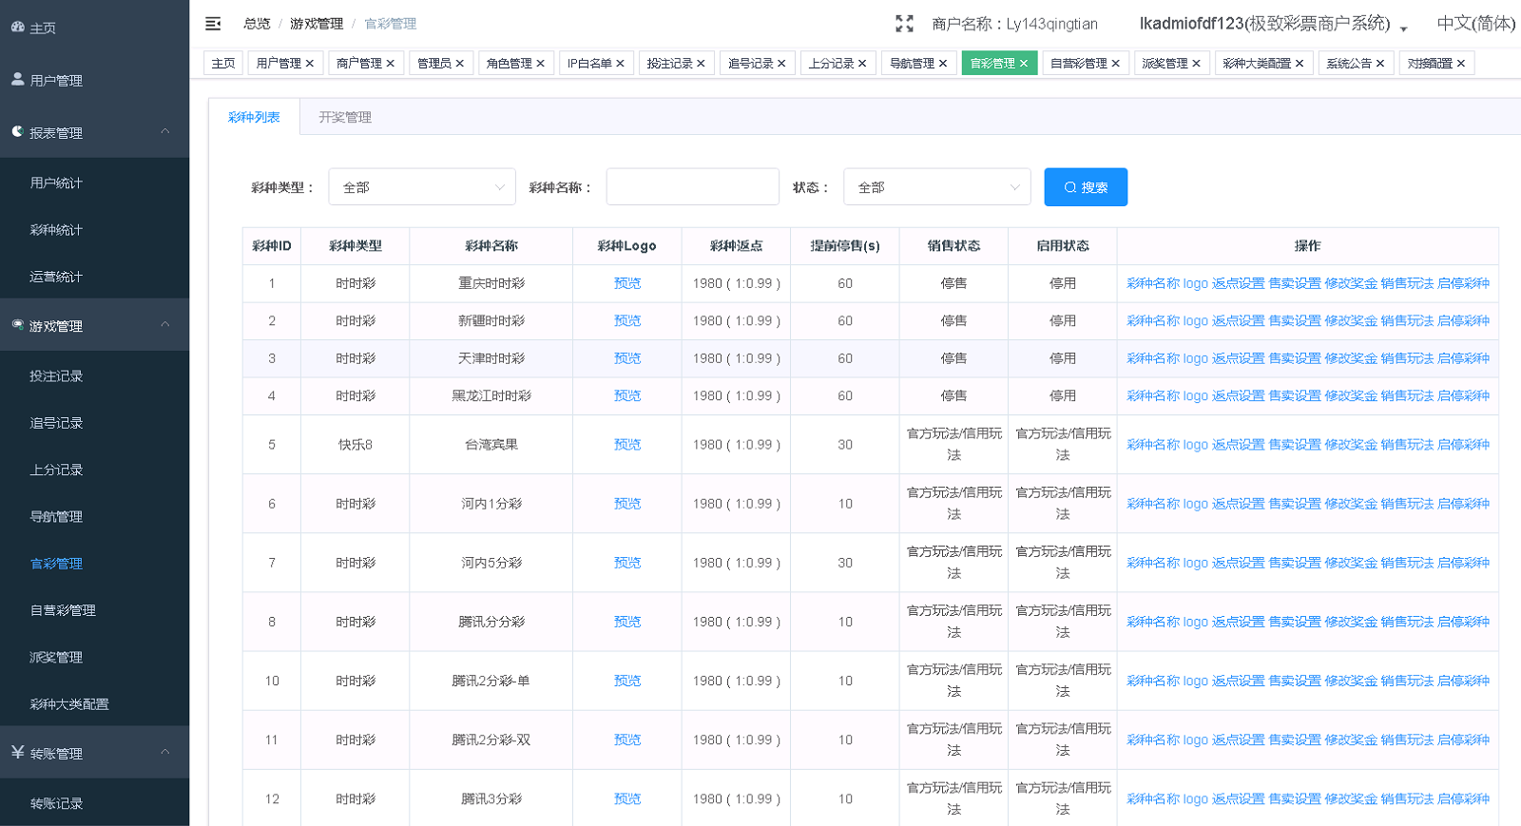
Task: Switch to the 开奖管理 tab
Action: point(345,117)
